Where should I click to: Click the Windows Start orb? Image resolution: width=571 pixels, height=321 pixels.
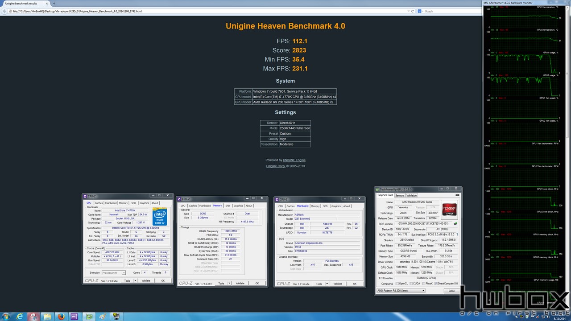pyautogui.click(x=6, y=317)
